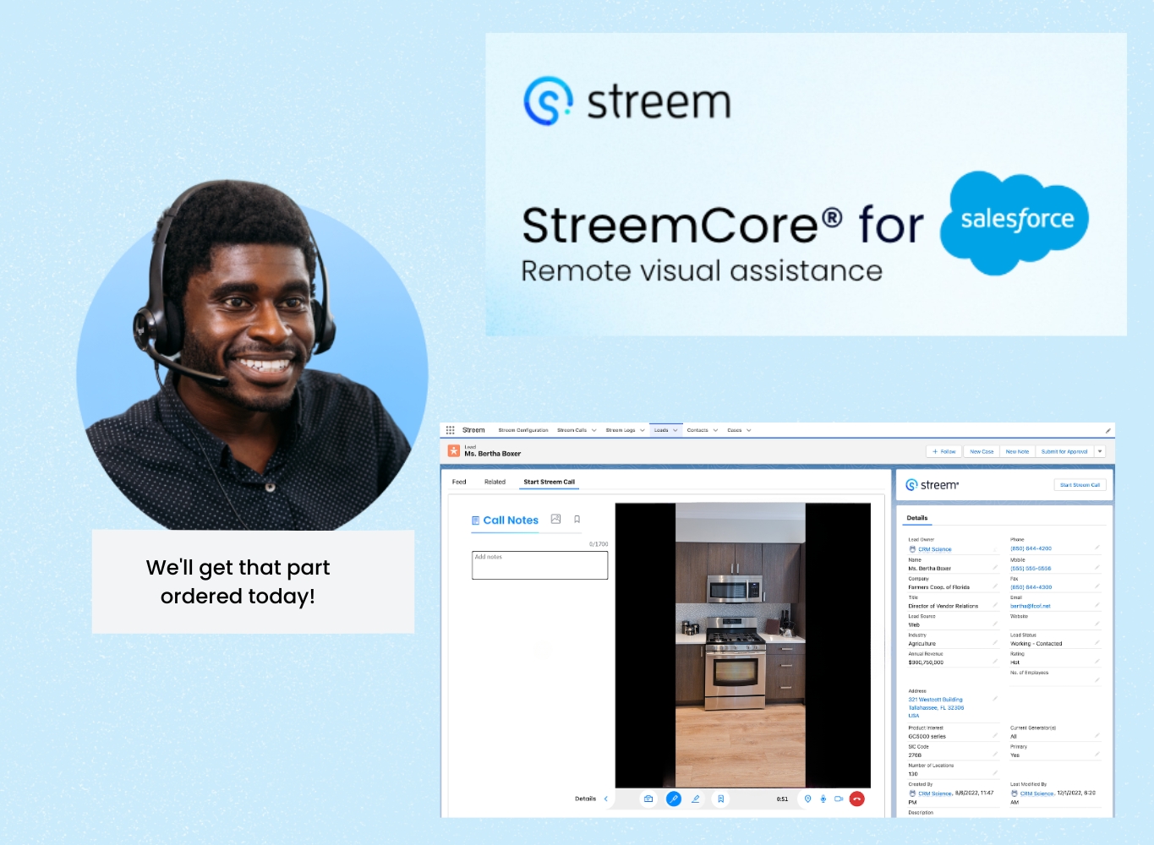Edit the Lead Status pencil icon

click(x=1097, y=642)
